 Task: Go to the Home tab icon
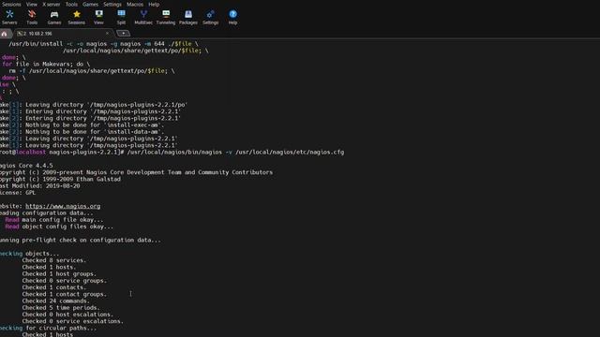[4, 34]
